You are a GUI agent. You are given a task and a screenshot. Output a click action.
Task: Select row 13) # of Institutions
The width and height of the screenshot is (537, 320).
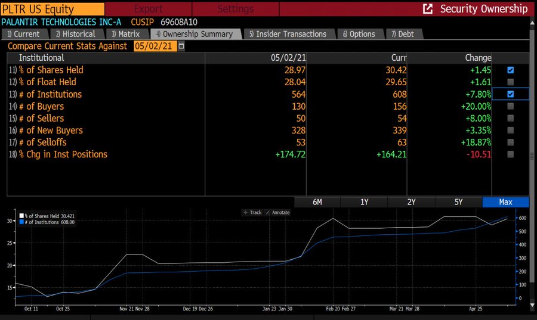pos(249,94)
